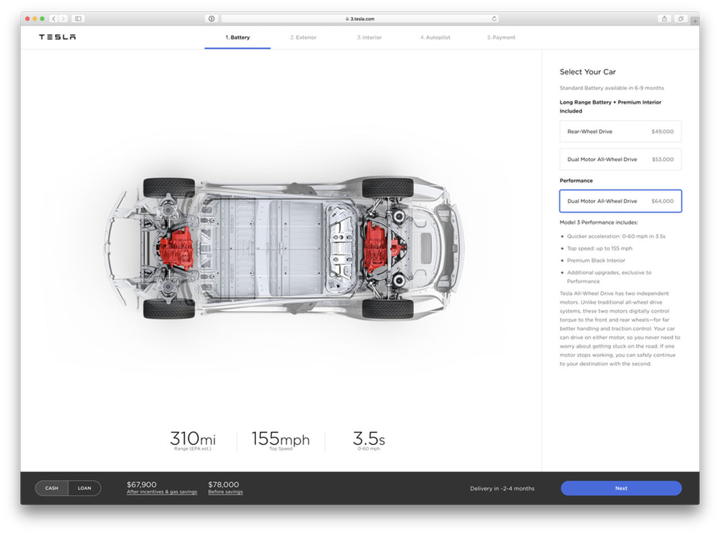Select Performance Dual Motor All-Wheel Drive $64,000

[620, 201]
